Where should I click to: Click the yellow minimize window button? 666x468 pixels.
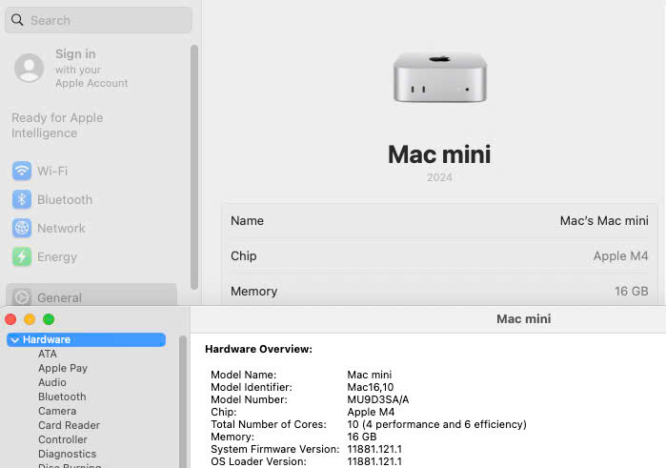pos(30,319)
